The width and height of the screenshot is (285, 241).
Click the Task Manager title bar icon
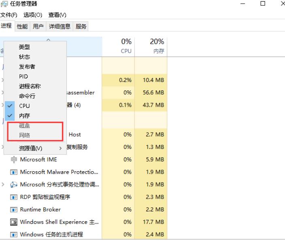tap(4, 4)
